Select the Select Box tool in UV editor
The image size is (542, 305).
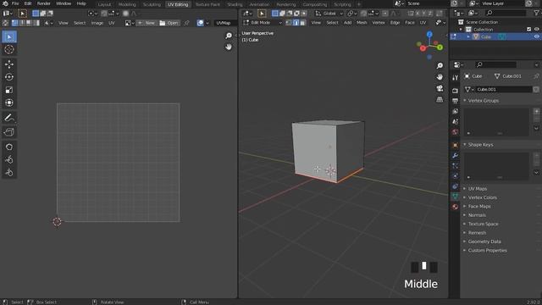pyautogui.click(x=9, y=36)
